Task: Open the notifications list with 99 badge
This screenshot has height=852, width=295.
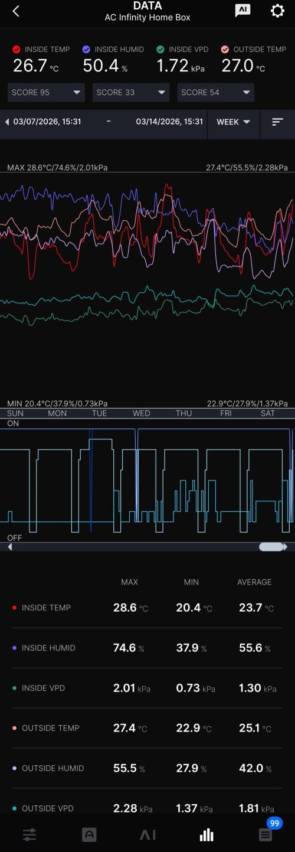Action: click(x=266, y=834)
